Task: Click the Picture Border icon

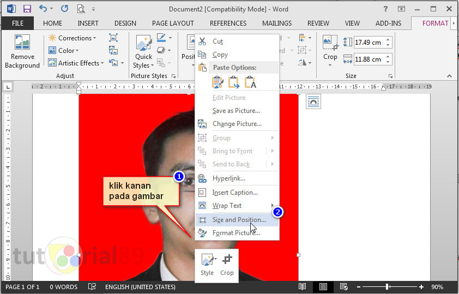Action: (x=161, y=38)
